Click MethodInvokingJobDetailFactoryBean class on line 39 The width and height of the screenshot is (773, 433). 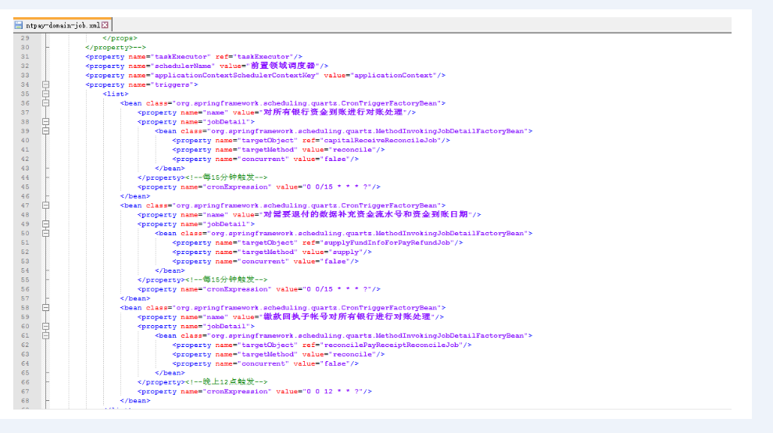(368, 131)
